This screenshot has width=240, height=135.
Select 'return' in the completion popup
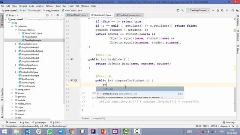(140, 89)
